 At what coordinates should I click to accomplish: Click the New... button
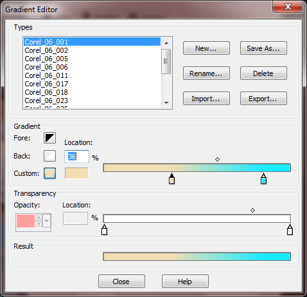[x=206, y=48]
